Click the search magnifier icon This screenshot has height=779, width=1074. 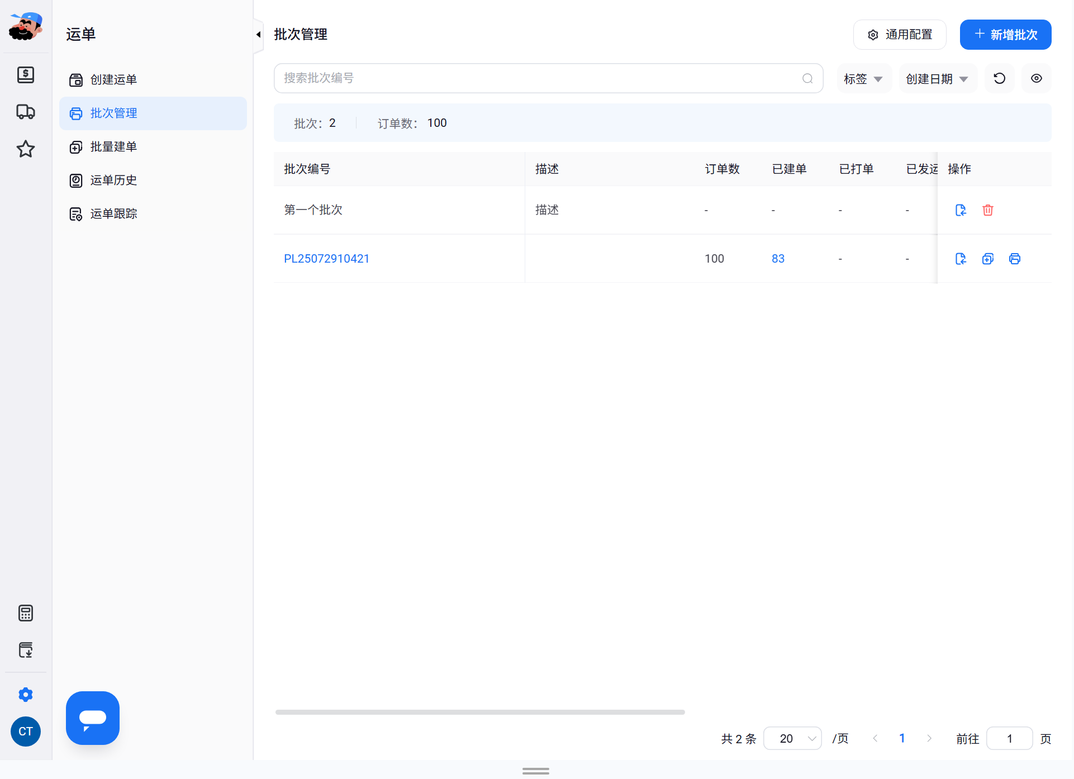point(807,78)
